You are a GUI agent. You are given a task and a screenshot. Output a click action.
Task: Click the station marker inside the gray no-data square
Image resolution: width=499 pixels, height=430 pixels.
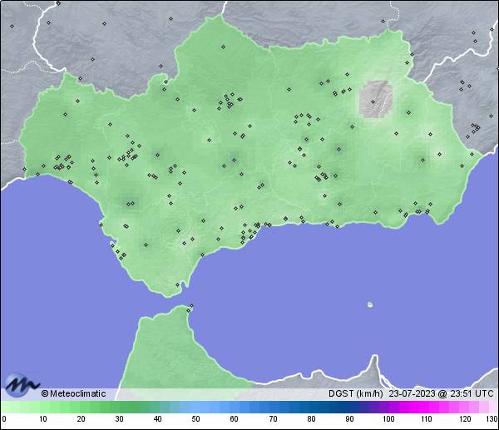click(x=373, y=101)
